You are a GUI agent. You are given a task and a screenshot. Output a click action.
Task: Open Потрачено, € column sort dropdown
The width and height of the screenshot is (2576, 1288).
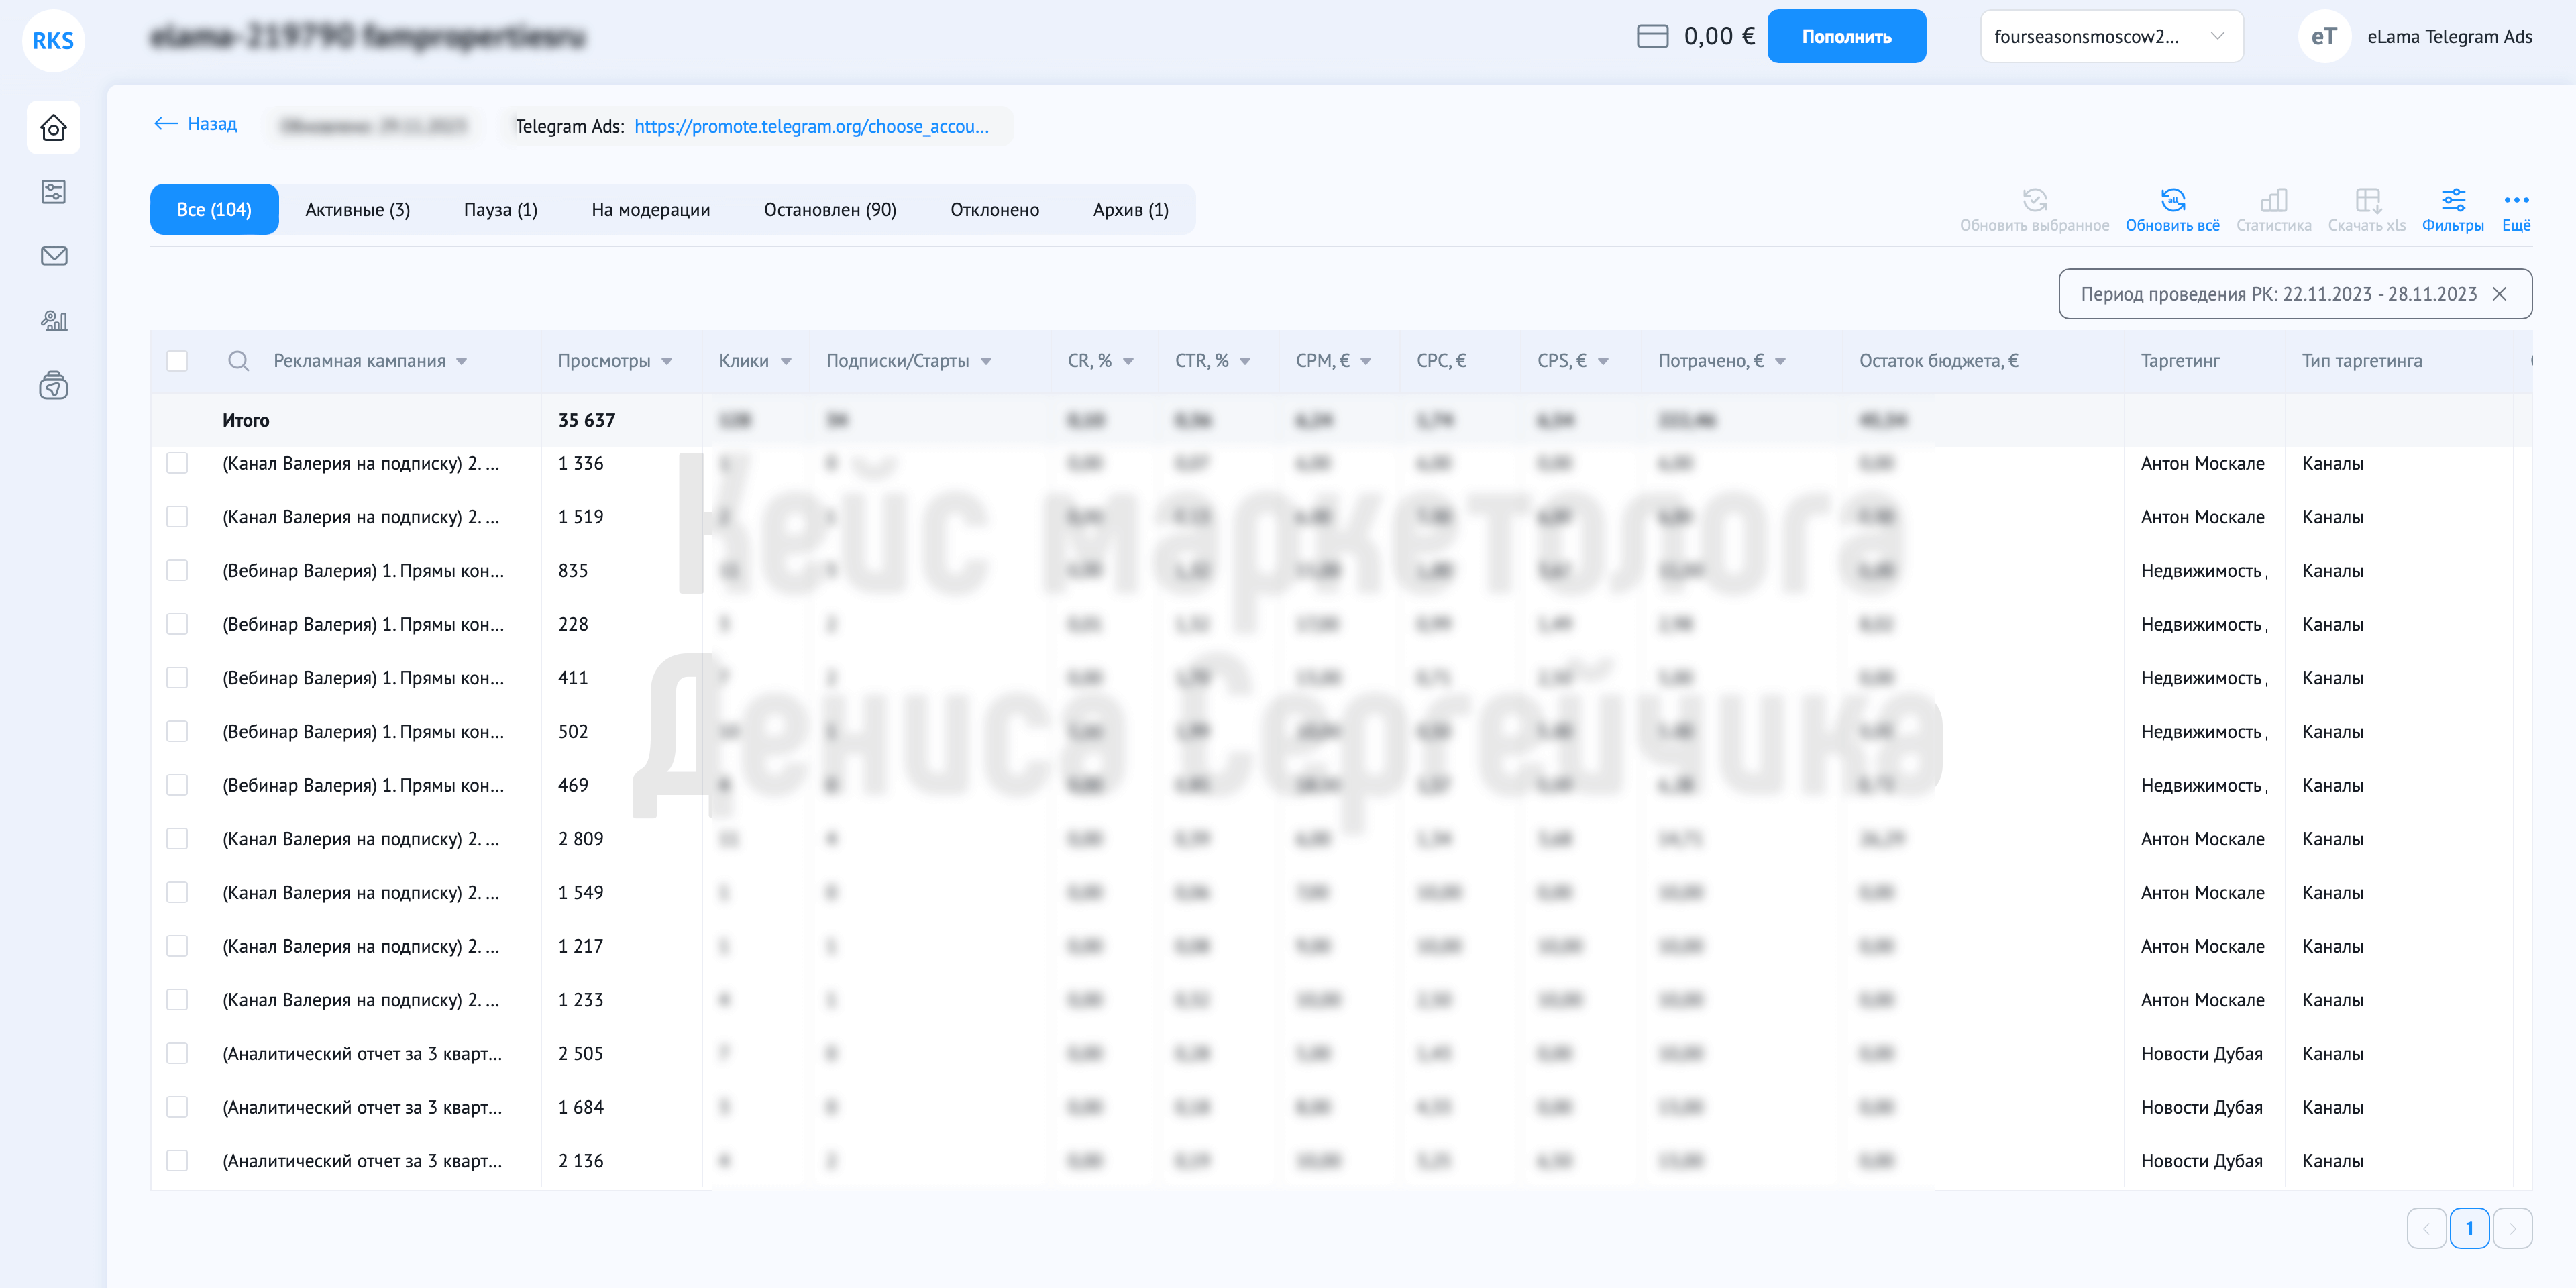tap(1780, 362)
